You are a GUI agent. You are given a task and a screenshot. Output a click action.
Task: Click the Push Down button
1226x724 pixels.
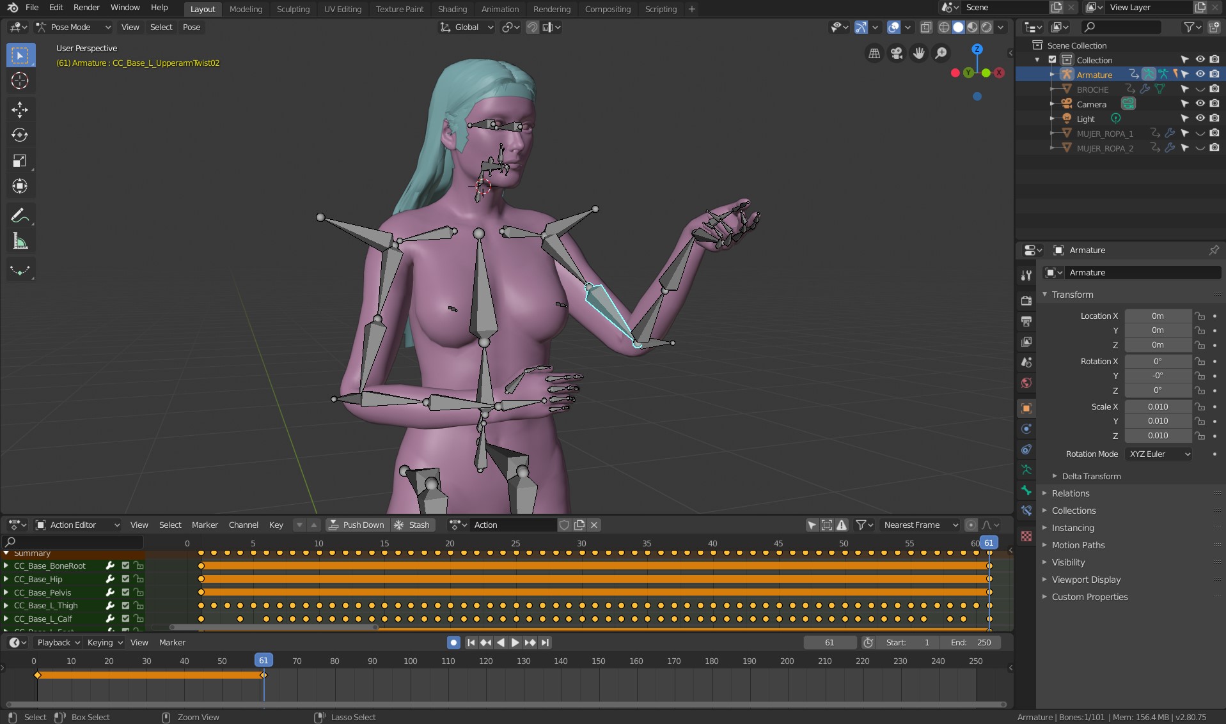pos(357,525)
